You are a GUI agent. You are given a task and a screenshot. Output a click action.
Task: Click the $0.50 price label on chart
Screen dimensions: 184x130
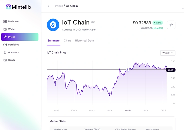pos(170,70)
